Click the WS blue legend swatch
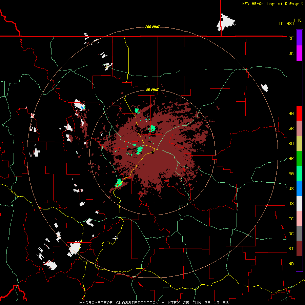305x305 pixels. point(299,188)
